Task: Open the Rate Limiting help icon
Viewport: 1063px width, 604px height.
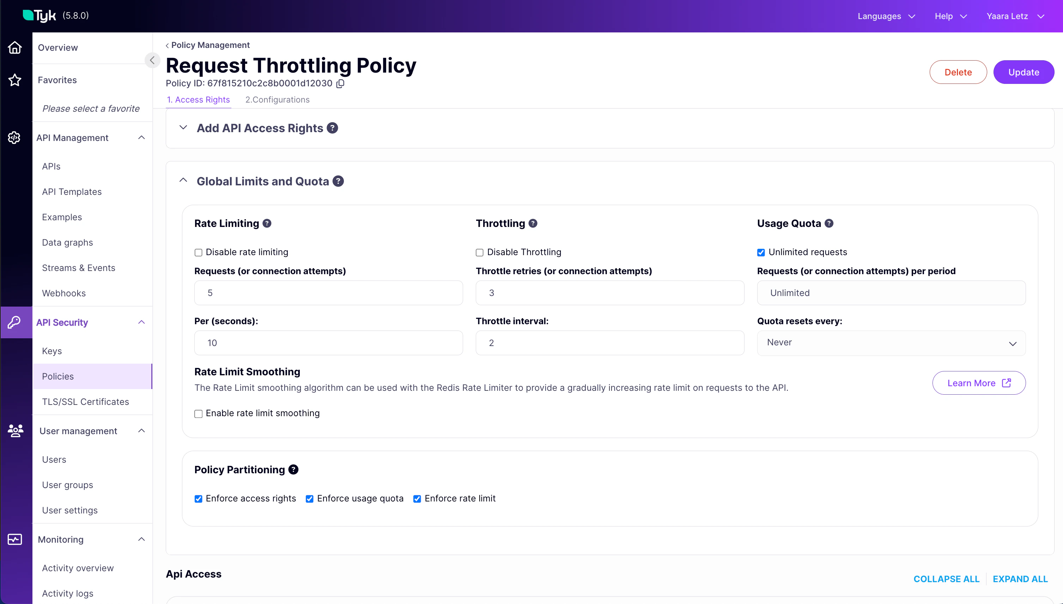Action: coord(267,223)
